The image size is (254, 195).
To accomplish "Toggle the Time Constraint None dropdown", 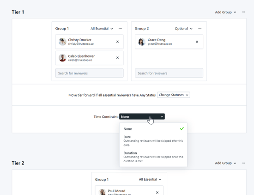I will (142, 116).
